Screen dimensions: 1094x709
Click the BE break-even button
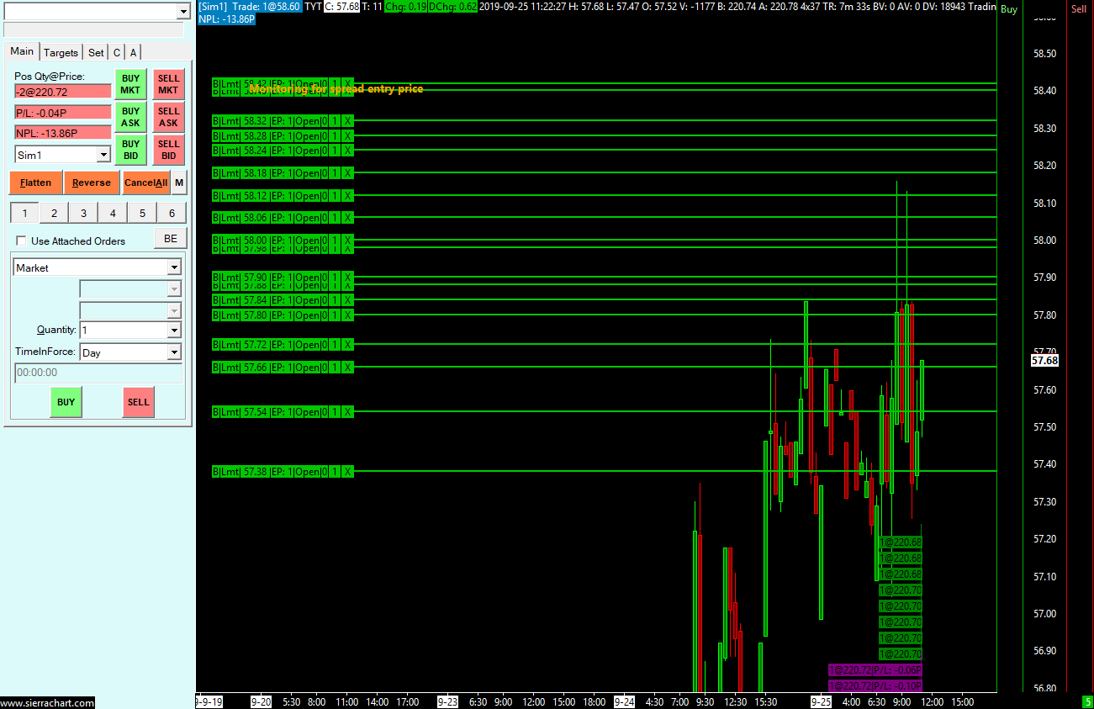pos(171,239)
